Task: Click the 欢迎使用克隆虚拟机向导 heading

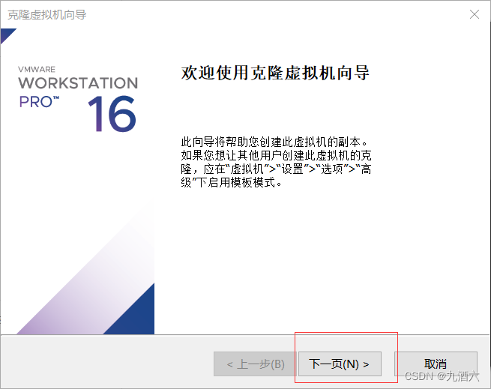Action: [x=275, y=73]
